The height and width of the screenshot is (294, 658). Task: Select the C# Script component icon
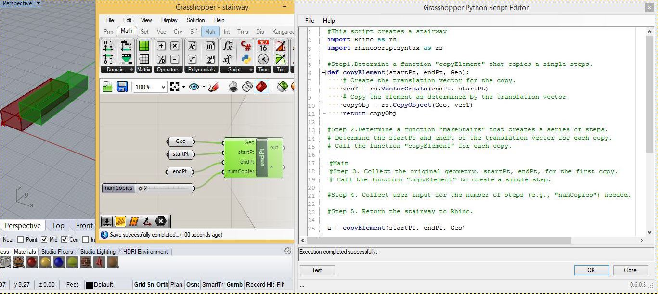(246, 46)
